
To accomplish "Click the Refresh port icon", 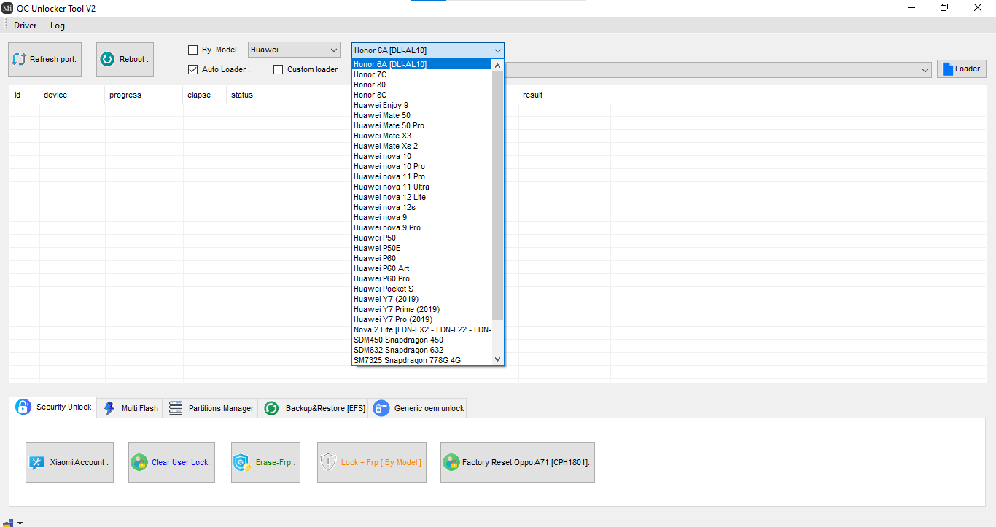I will pos(21,58).
